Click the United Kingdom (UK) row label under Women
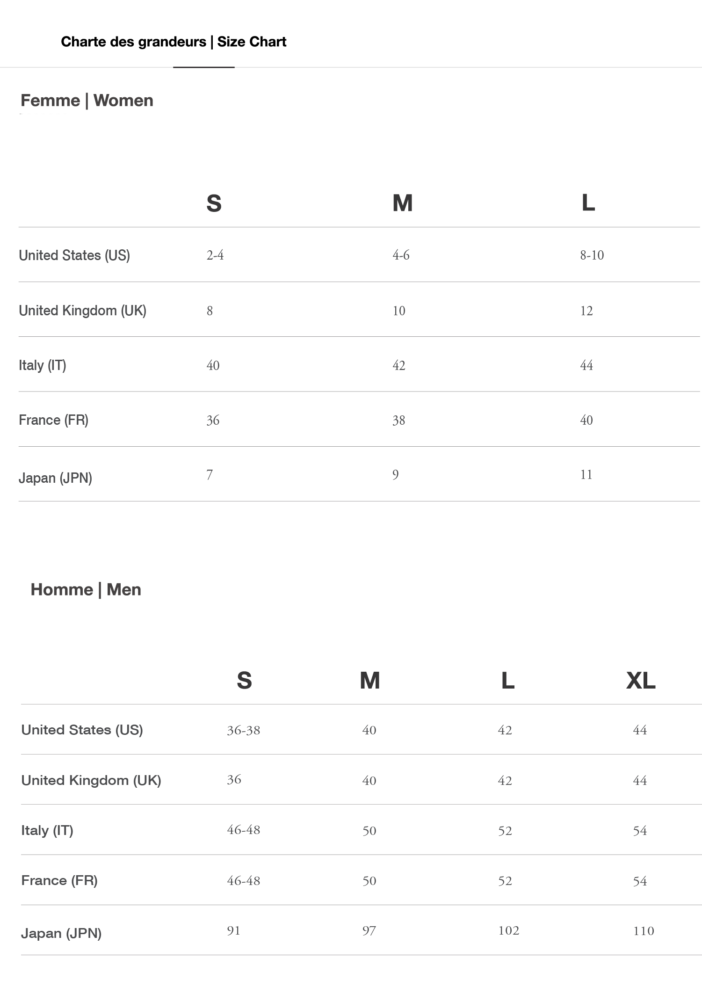Screen dimensions: 702x987 click(82, 311)
